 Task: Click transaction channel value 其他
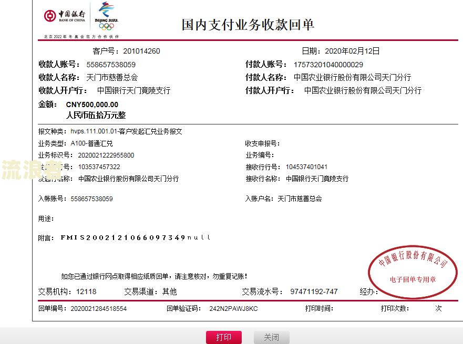[170, 292]
